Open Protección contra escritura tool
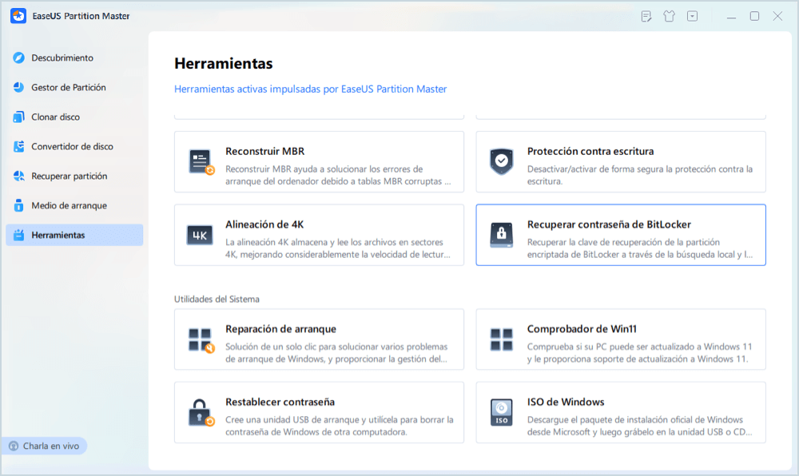799x476 pixels. [x=621, y=162]
